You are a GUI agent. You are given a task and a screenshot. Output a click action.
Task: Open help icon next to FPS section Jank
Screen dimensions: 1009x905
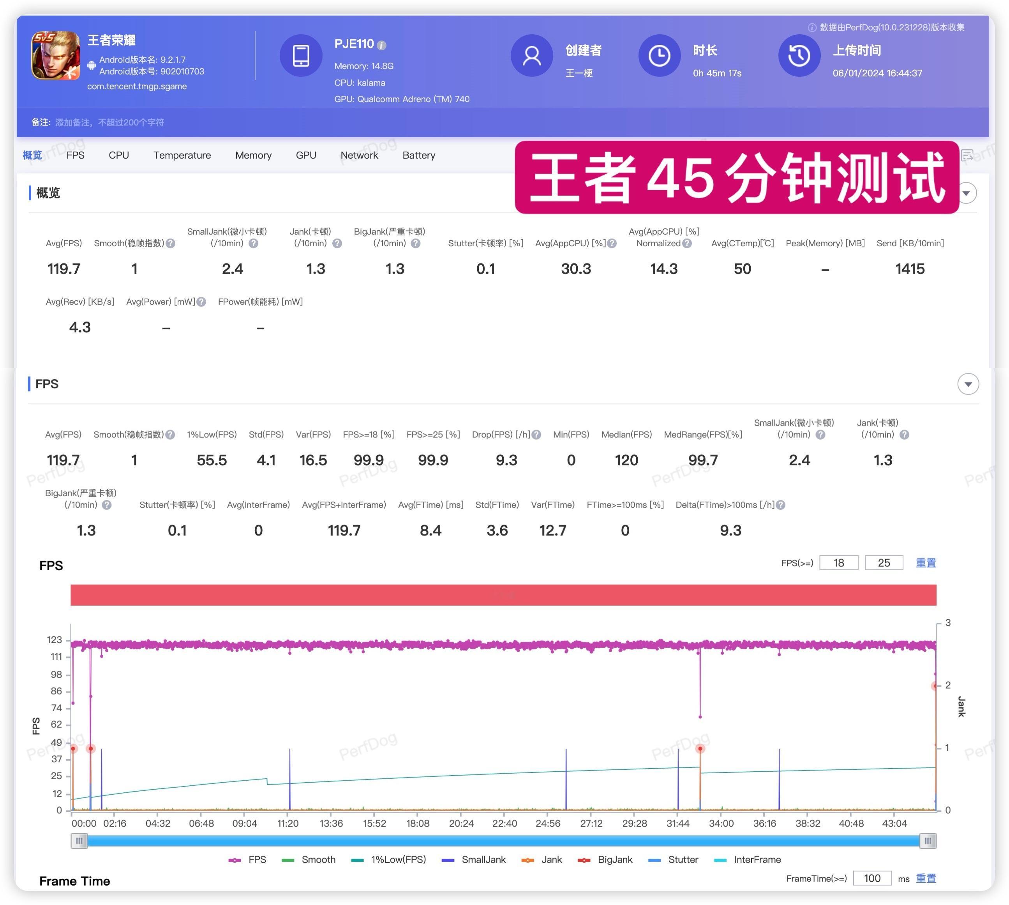click(905, 435)
